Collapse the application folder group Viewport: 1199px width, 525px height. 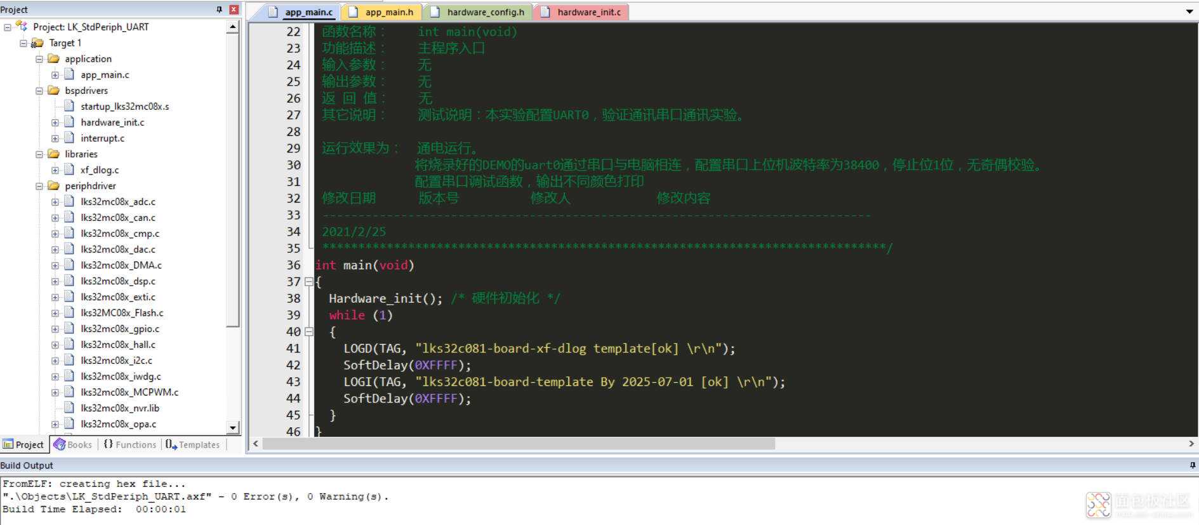pyautogui.click(x=39, y=58)
